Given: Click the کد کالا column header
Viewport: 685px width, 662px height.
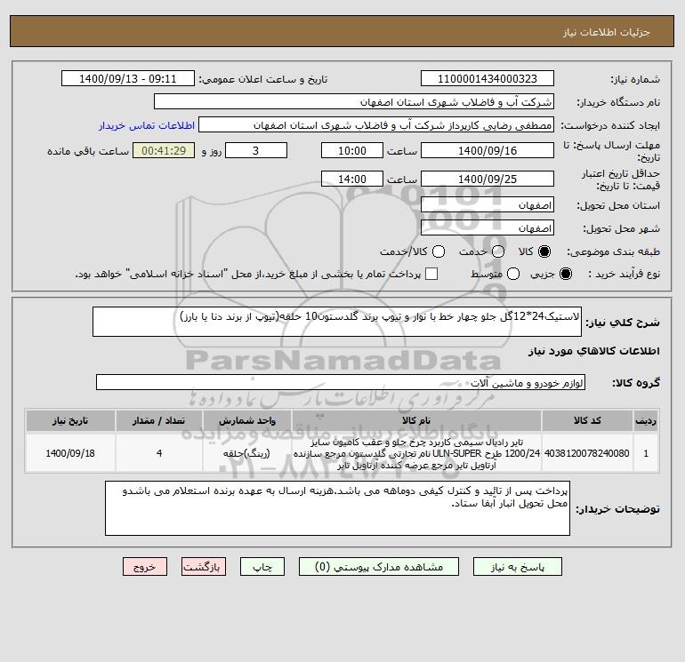Looking at the screenshot, I should point(587,420).
